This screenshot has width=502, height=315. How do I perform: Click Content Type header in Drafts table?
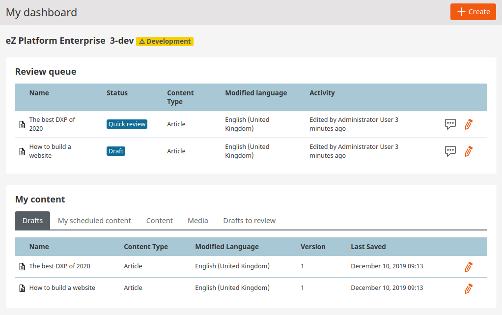(x=146, y=247)
